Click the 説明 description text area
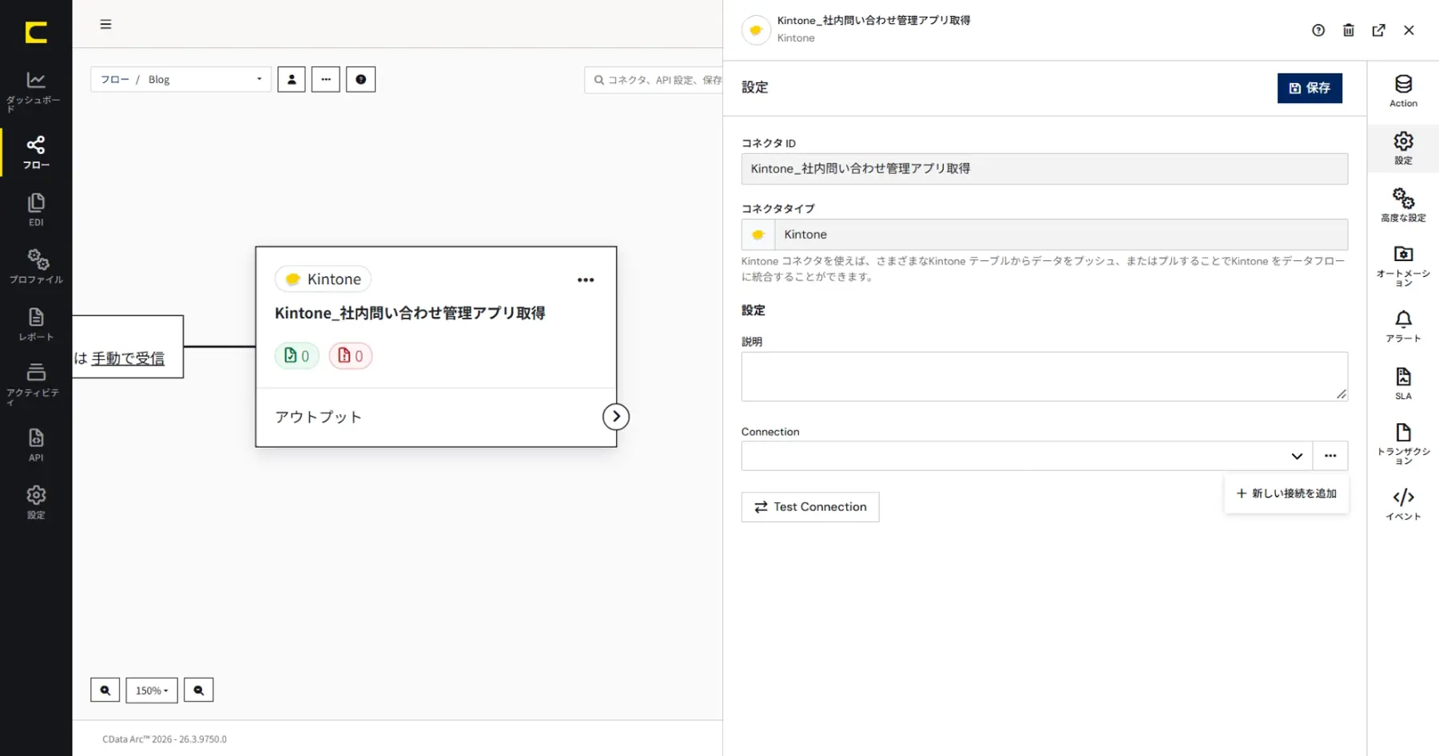 tap(1044, 376)
